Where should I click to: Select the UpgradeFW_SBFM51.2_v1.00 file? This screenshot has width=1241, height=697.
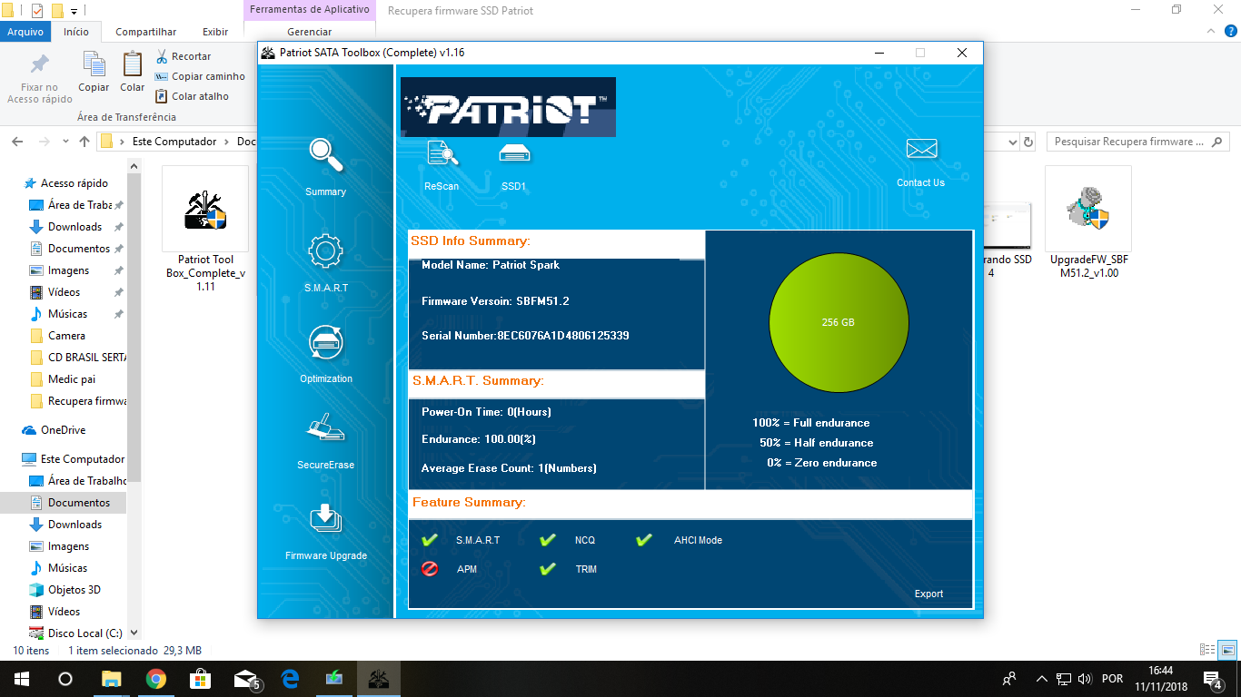(1088, 223)
